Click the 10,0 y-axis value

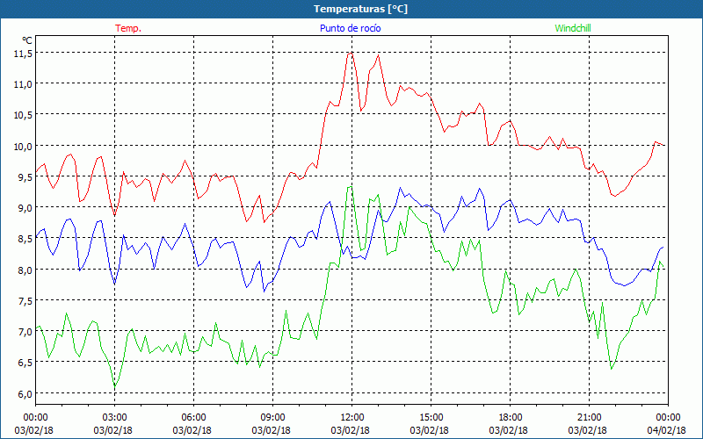pyautogui.click(x=24, y=147)
